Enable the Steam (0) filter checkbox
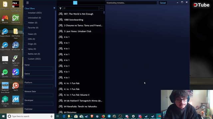 (26, 34)
